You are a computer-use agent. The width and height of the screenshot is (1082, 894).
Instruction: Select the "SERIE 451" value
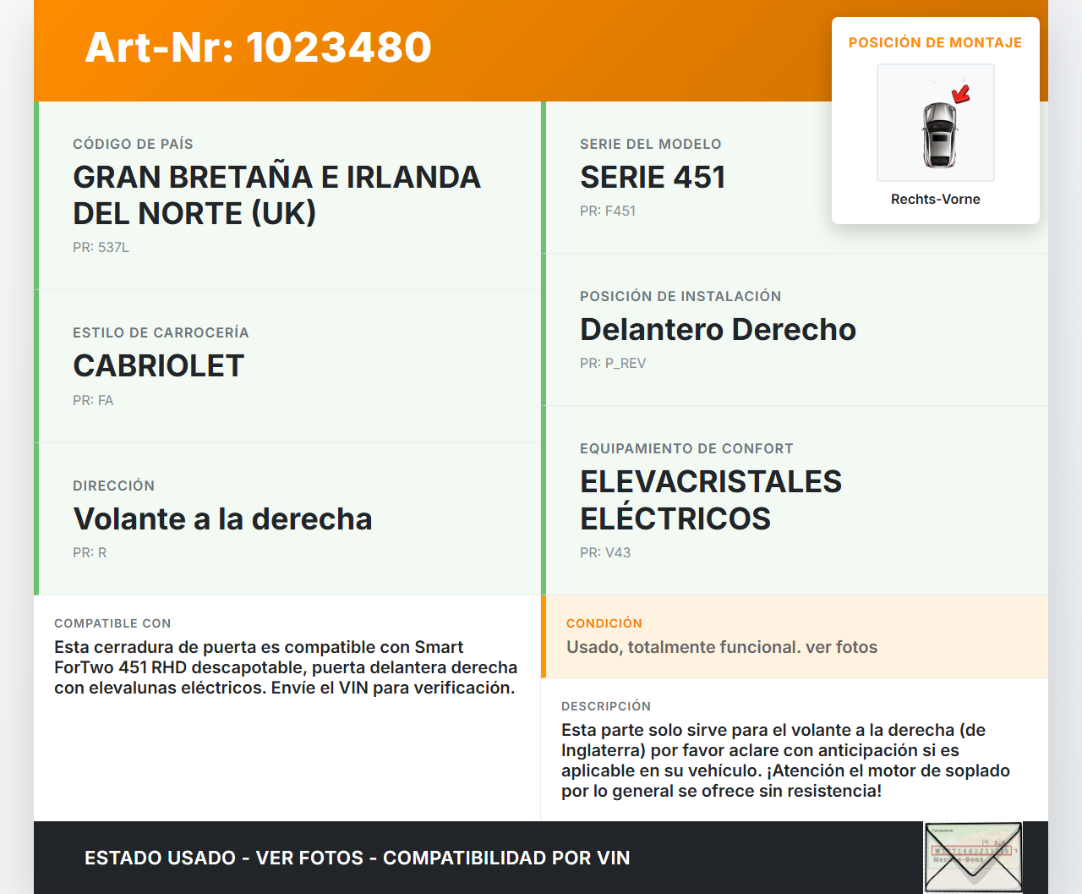[653, 178]
